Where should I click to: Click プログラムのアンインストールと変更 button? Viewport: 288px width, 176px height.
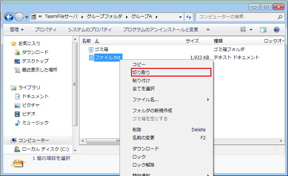[x=160, y=30]
